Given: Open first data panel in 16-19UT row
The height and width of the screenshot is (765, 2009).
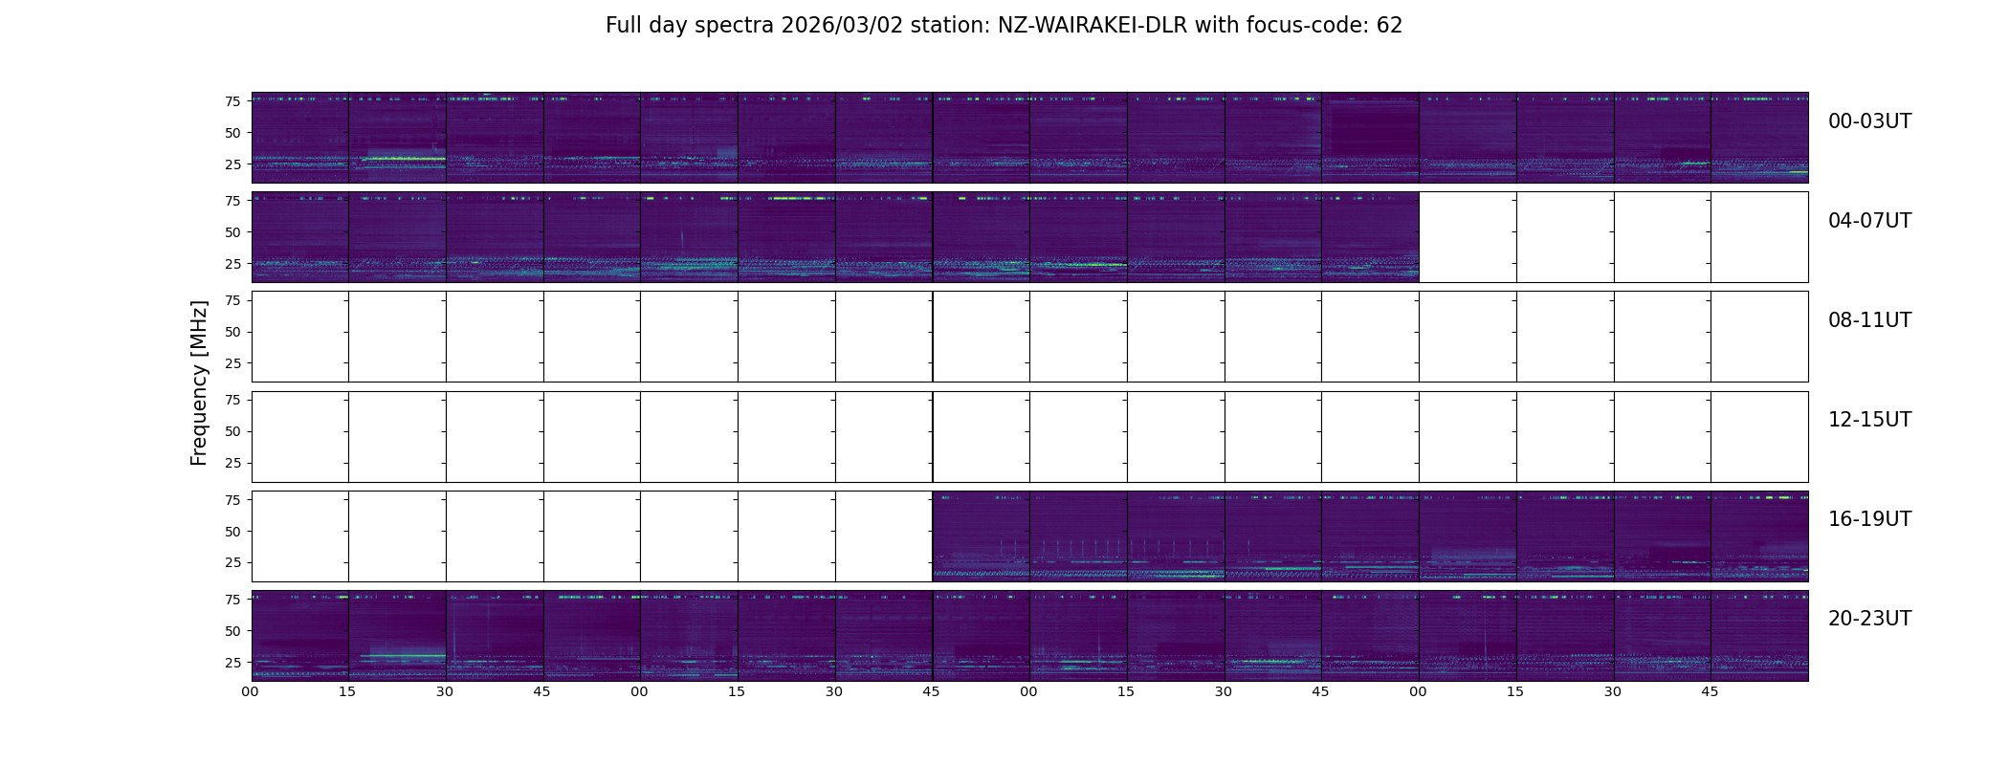Looking at the screenshot, I should click(982, 535).
